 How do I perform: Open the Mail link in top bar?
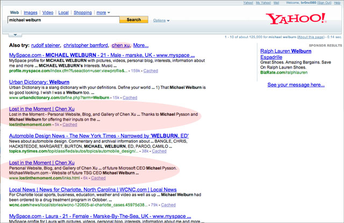click(x=276, y=3)
